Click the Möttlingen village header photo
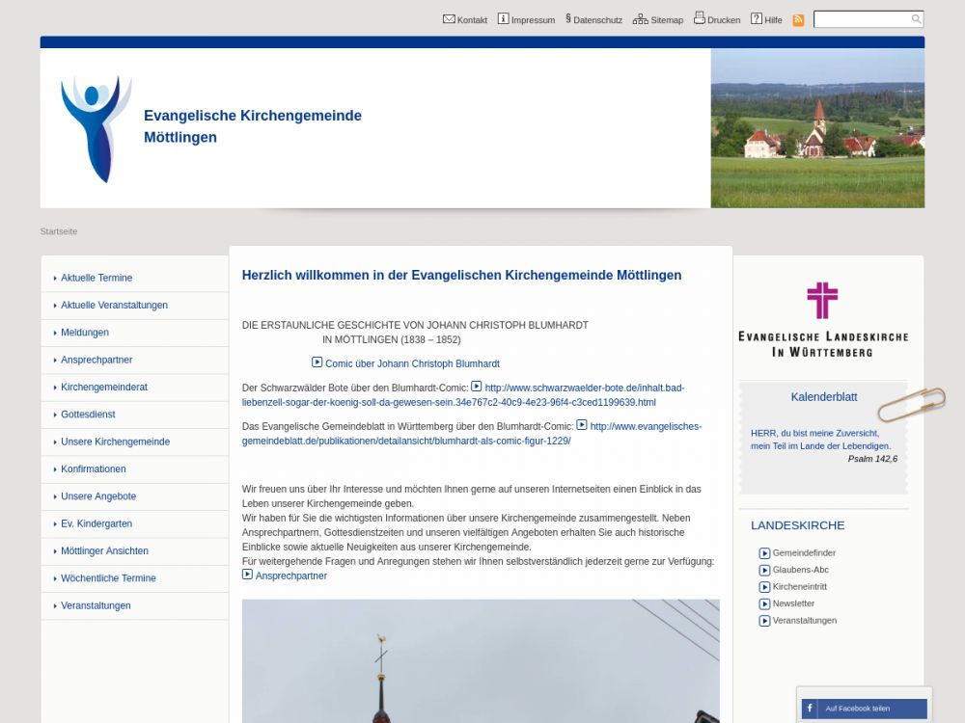965x723 pixels. [817, 128]
